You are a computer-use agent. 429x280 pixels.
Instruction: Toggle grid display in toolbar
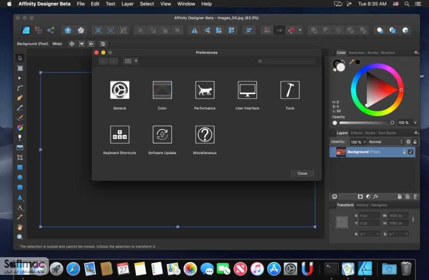[x=267, y=30]
